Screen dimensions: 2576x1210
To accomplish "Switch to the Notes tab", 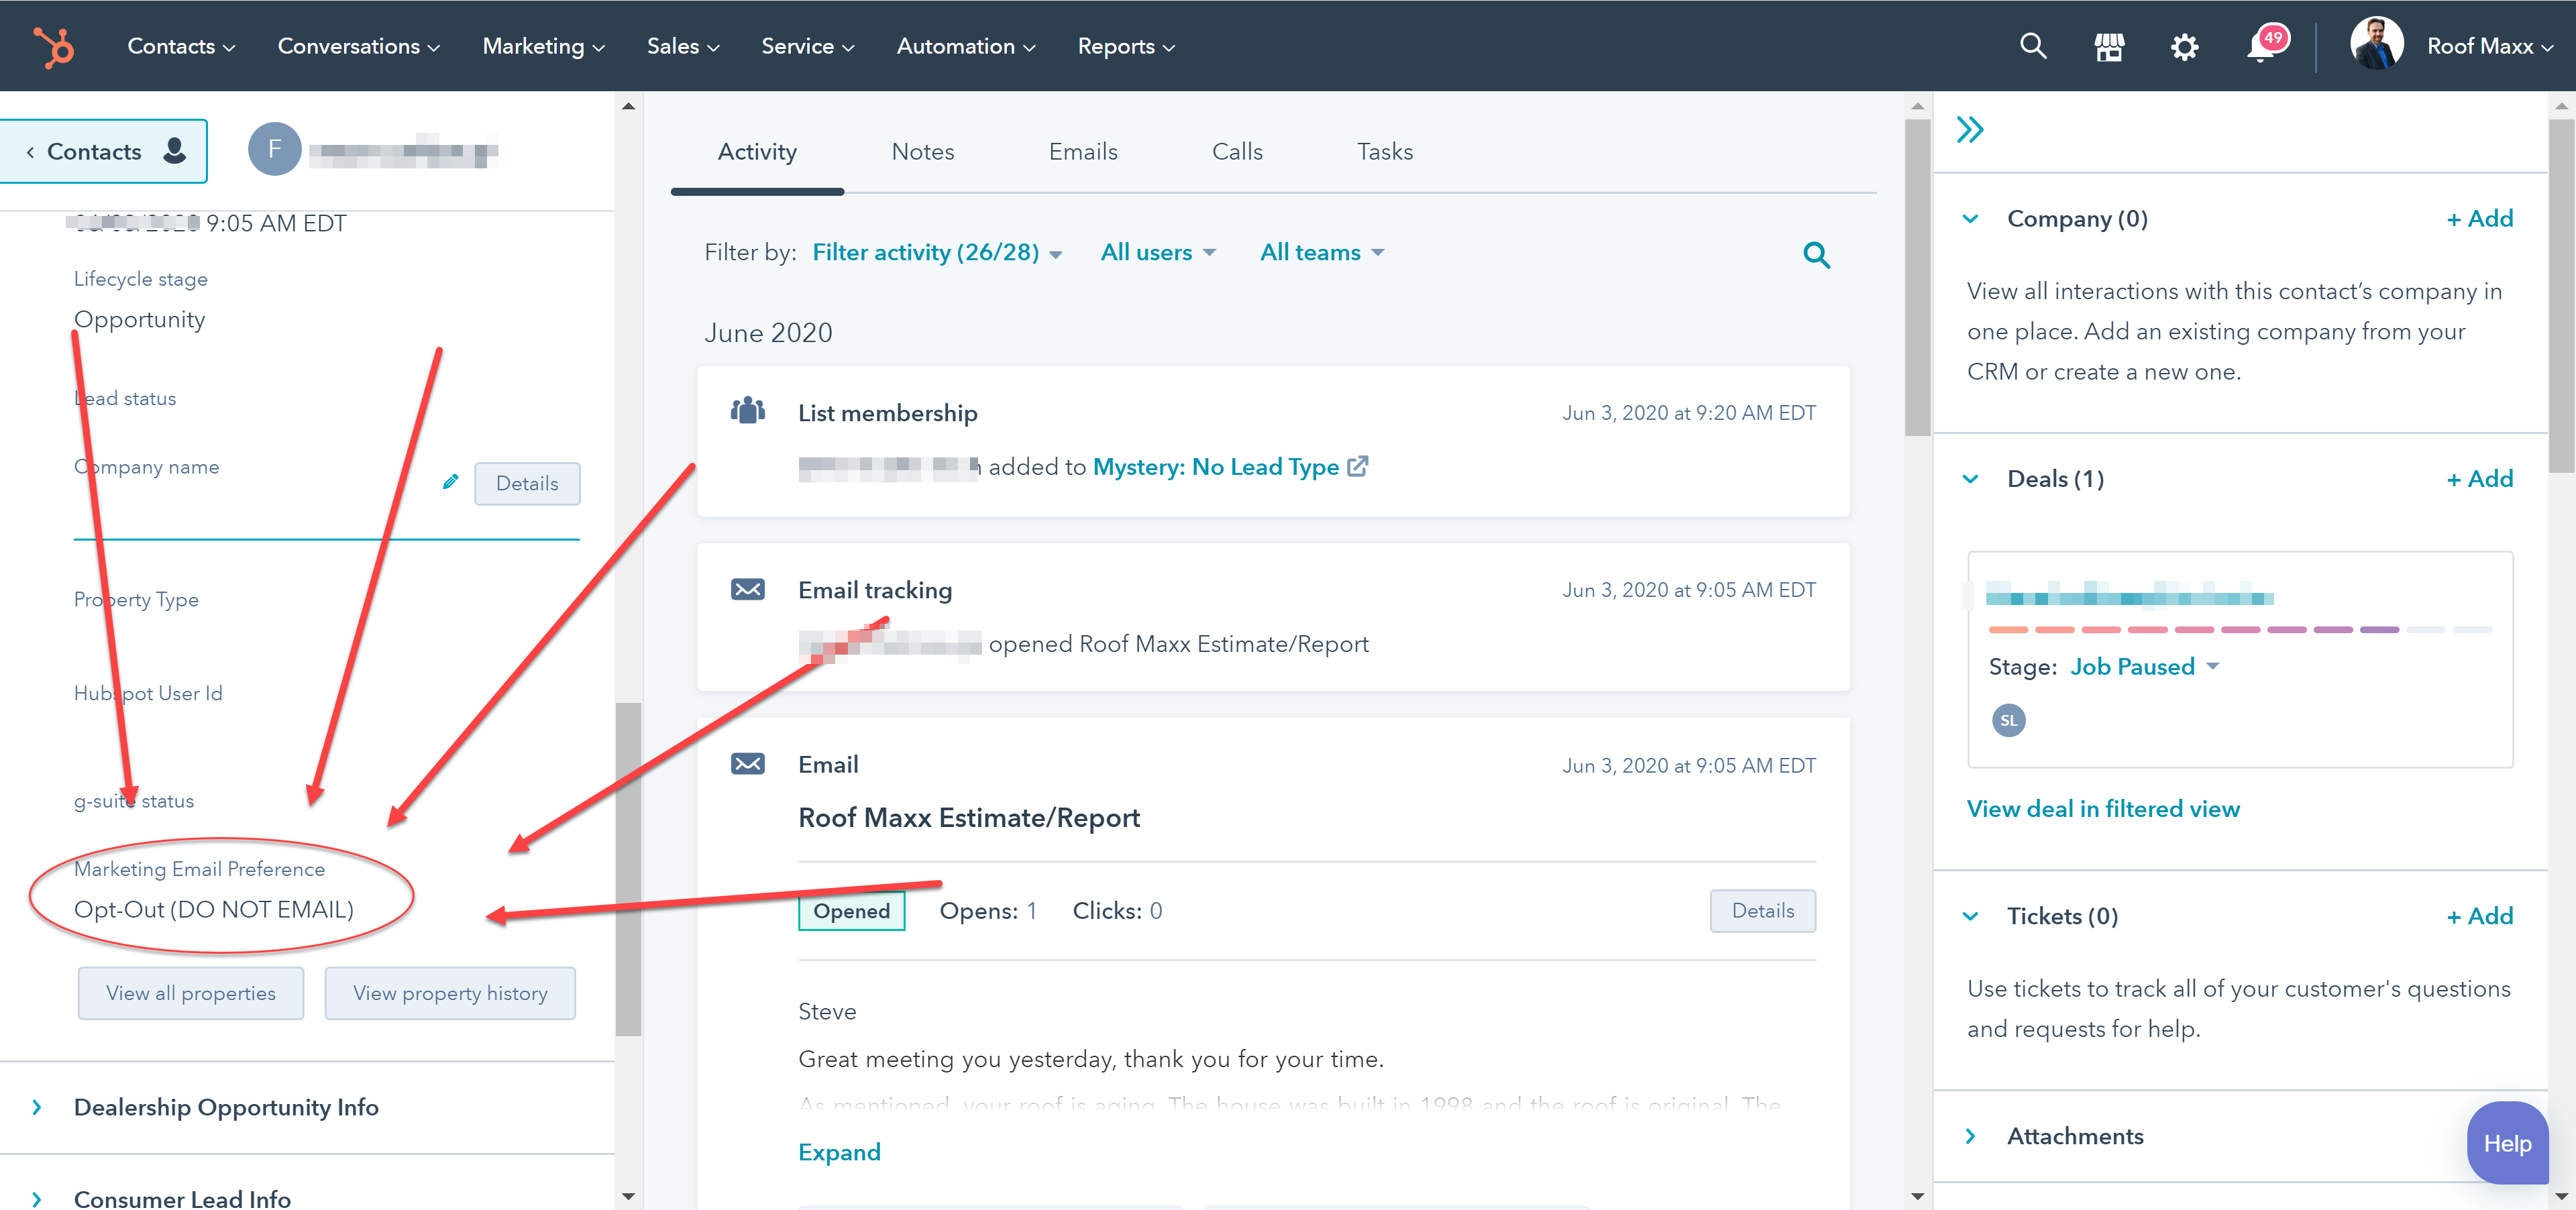I will click(922, 151).
